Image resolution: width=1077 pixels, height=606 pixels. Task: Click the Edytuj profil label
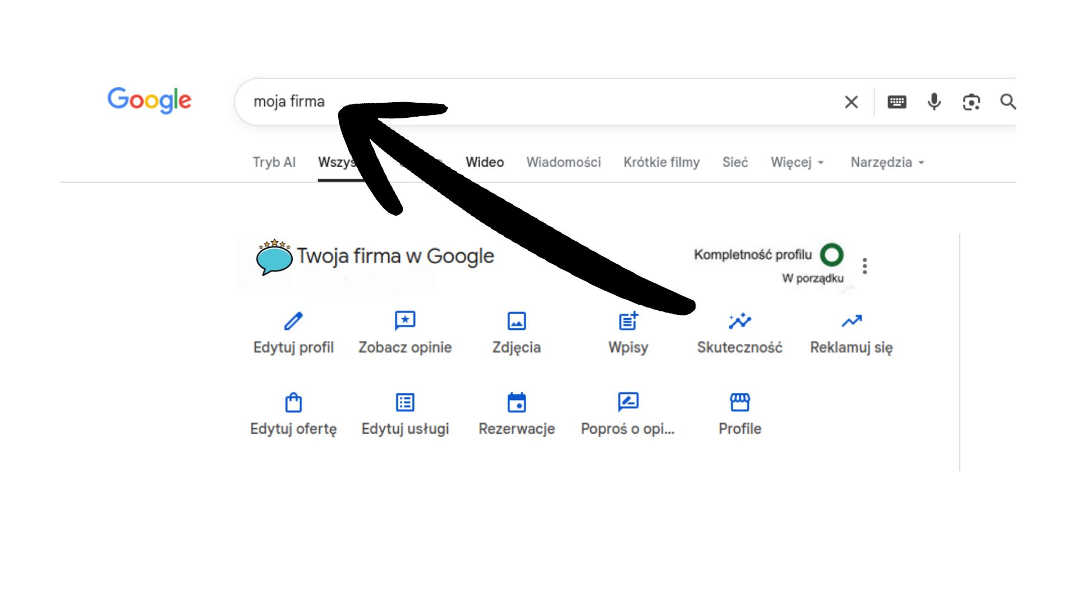[293, 347]
